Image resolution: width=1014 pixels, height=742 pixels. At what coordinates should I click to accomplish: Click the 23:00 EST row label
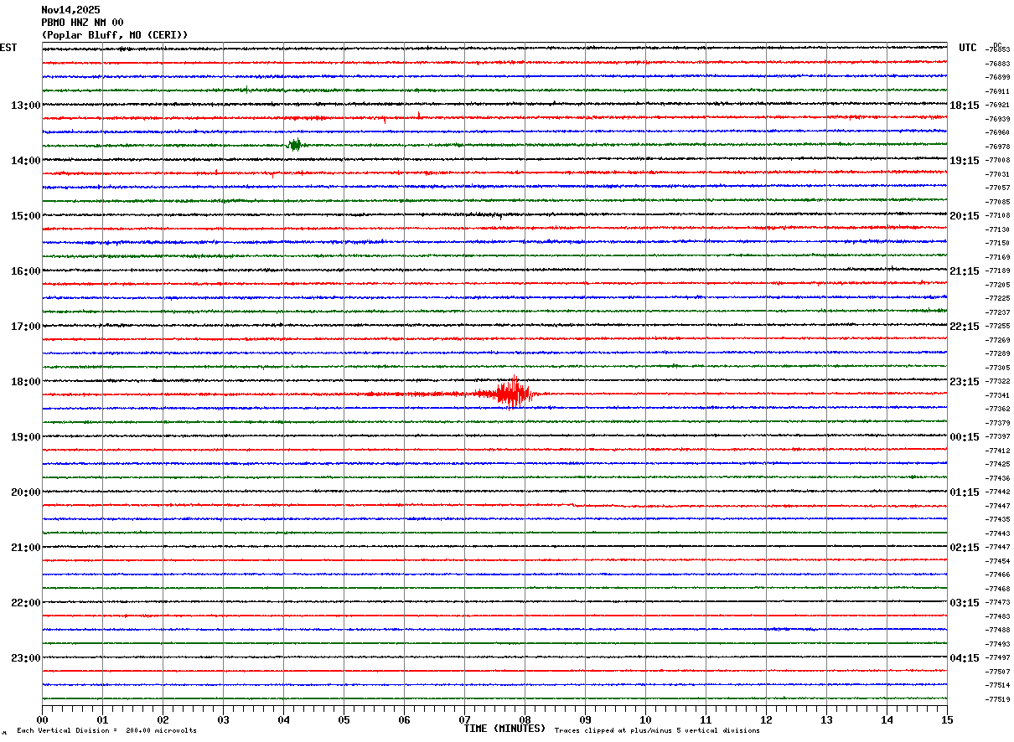click(25, 658)
